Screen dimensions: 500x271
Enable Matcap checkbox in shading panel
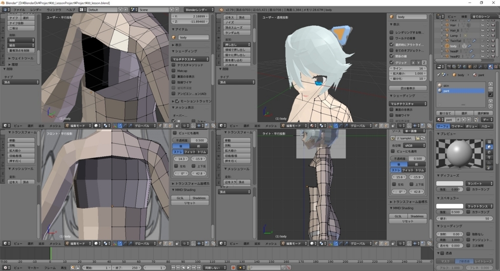click(x=174, y=70)
